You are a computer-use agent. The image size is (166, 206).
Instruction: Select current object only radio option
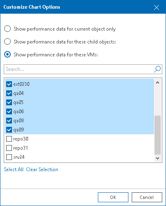[x=7, y=29]
